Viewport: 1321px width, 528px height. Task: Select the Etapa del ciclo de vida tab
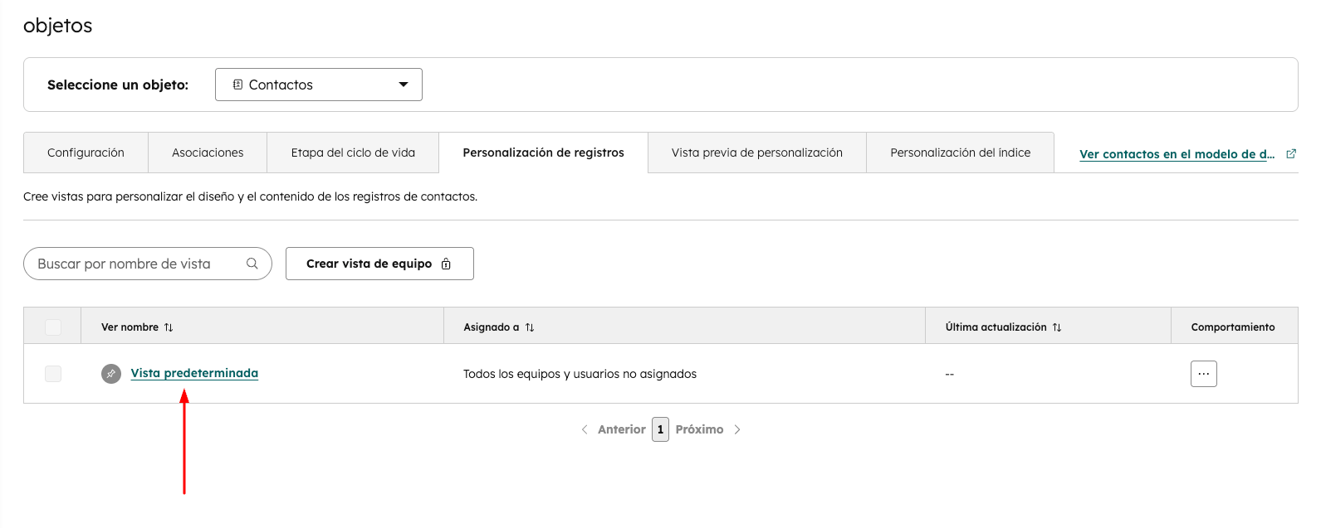point(353,153)
